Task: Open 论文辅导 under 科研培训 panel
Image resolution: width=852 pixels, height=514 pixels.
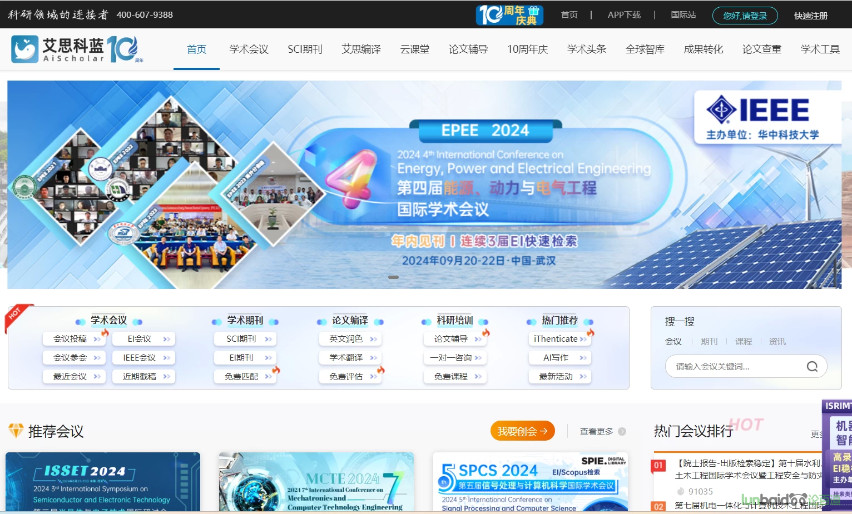Action: pyautogui.click(x=455, y=338)
